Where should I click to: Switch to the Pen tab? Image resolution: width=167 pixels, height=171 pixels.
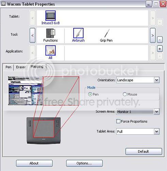[9, 67]
